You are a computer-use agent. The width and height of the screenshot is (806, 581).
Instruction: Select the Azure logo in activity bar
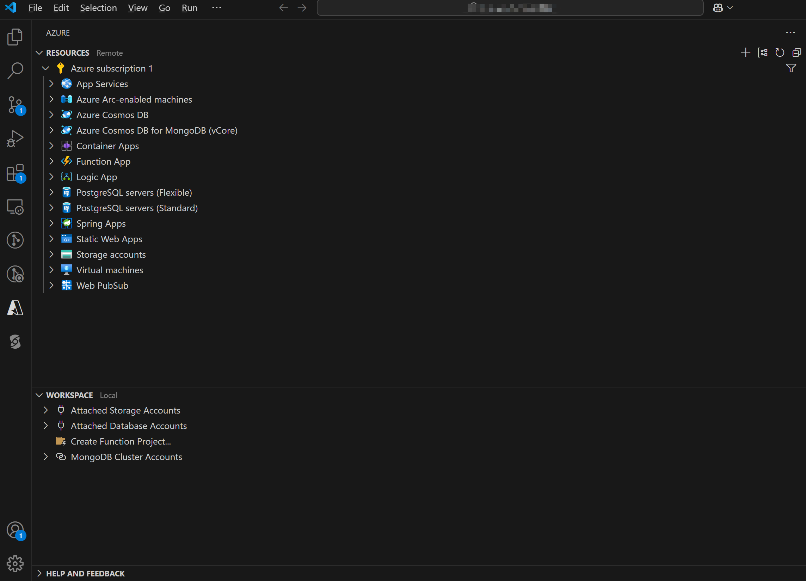pyautogui.click(x=15, y=308)
